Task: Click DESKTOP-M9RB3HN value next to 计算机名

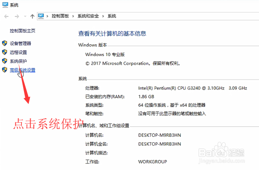Action: tap(160, 135)
